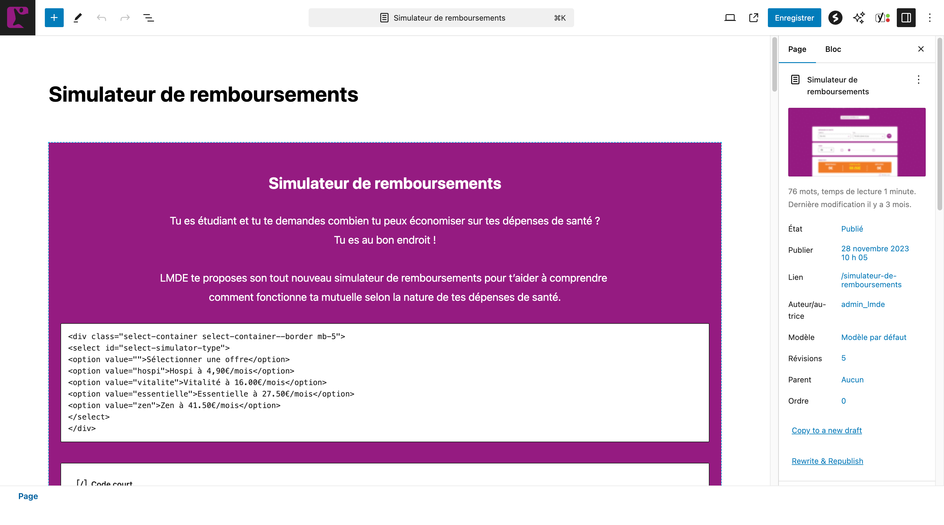Toggle the settings sidebar panel
Image resolution: width=944 pixels, height=525 pixels.
point(906,18)
